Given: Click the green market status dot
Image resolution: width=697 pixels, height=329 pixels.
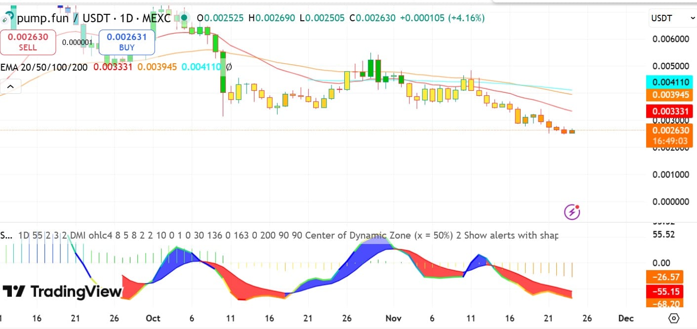Looking at the screenshot, I should [x=184, y=18].
